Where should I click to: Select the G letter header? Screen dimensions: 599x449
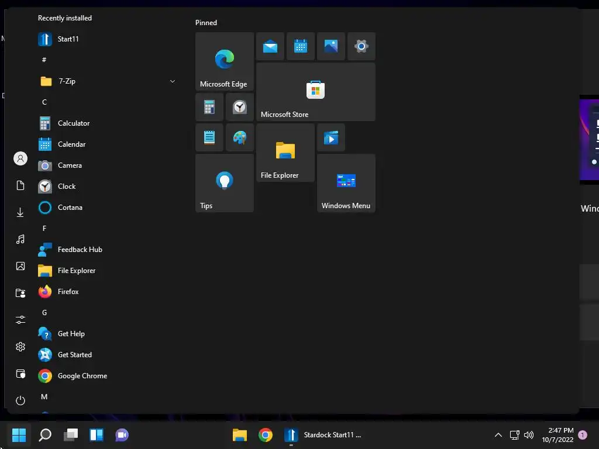point(44,313)
